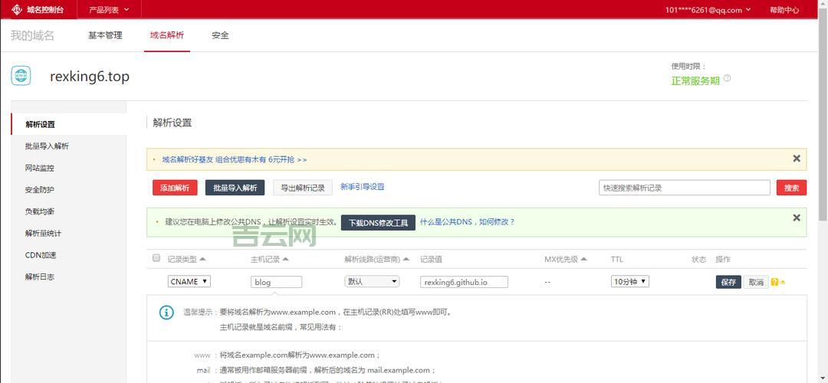
Task: Open 帮助中心 in the top bar
Action: pyautogui.click(x=784, y=10)
